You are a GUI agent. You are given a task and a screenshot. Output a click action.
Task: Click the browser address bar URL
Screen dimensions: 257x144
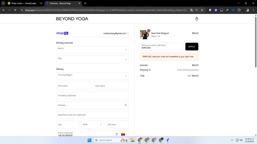point(106,10)
